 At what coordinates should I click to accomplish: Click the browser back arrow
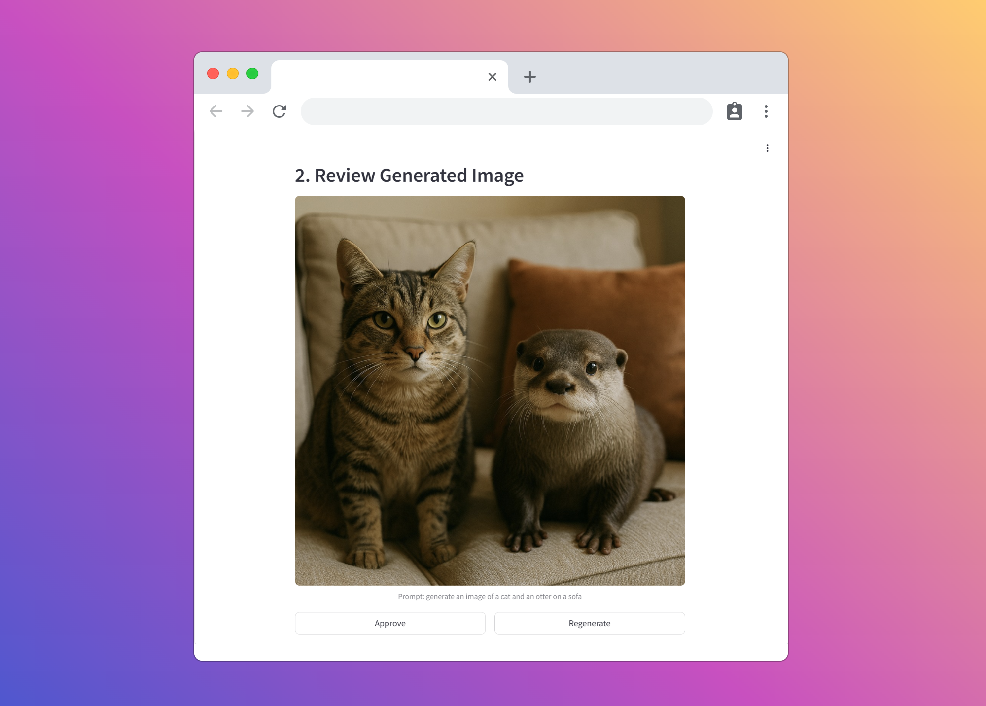click(x=216, y=111)
